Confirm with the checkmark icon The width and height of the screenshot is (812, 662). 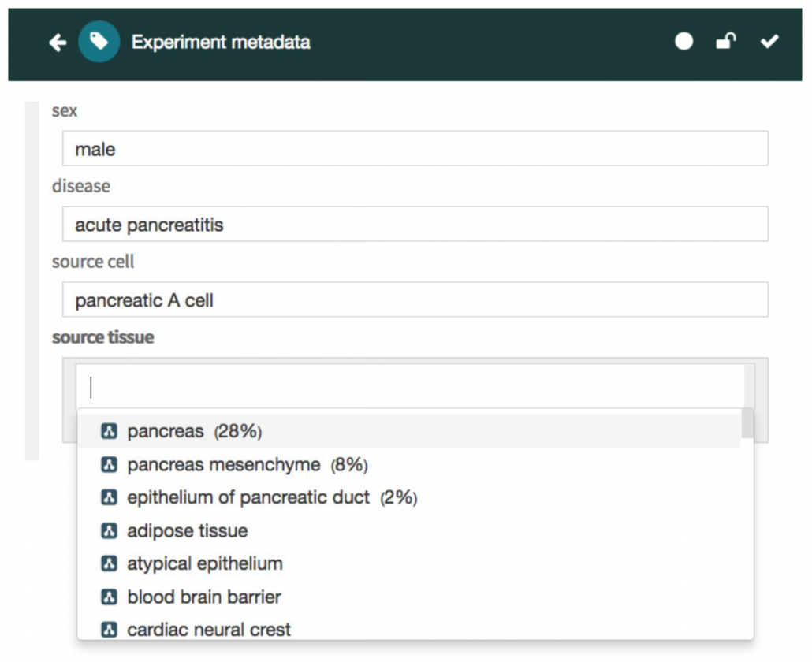pos(769,41)
